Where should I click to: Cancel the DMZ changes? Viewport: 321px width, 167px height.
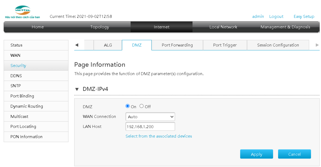coord(294,154)
